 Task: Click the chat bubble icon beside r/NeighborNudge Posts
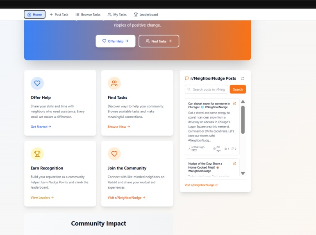click(187, 78)
